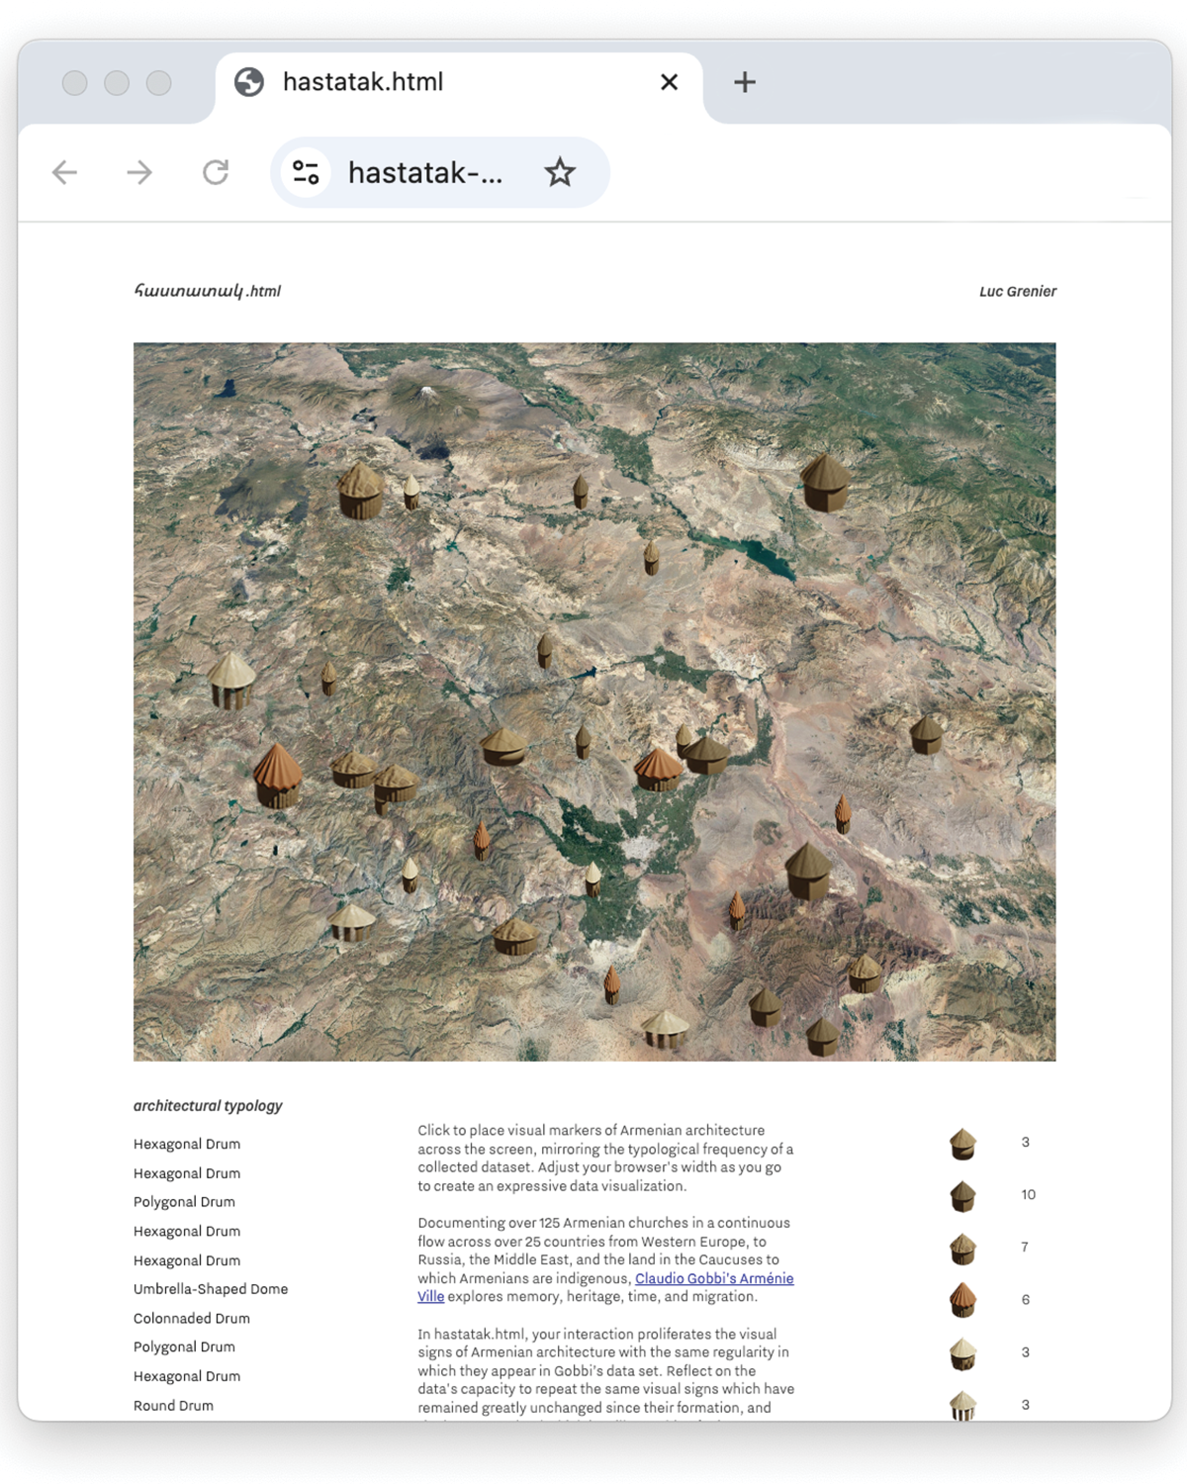Click the browser back arrow
1187x1484 pixels.
pos(65,172)
